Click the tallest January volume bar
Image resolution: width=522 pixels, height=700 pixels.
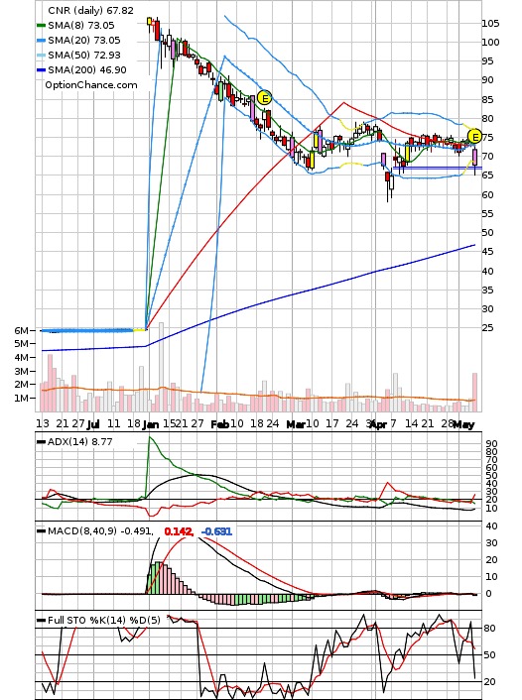[x=161, y=367]
